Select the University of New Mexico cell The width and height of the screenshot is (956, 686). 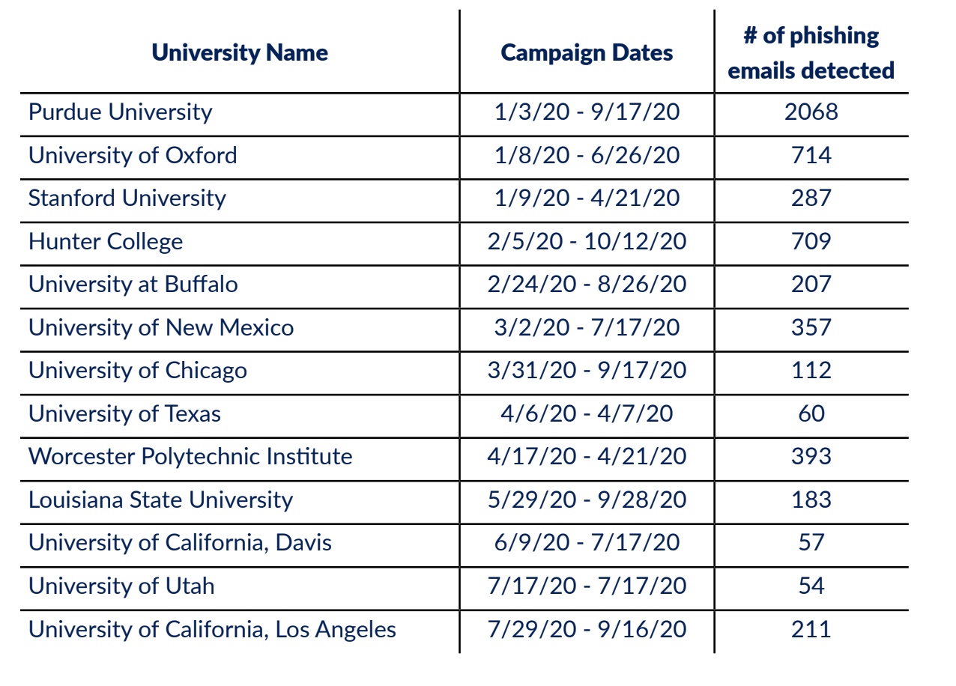pyautogui.click(x=161, y=328)
